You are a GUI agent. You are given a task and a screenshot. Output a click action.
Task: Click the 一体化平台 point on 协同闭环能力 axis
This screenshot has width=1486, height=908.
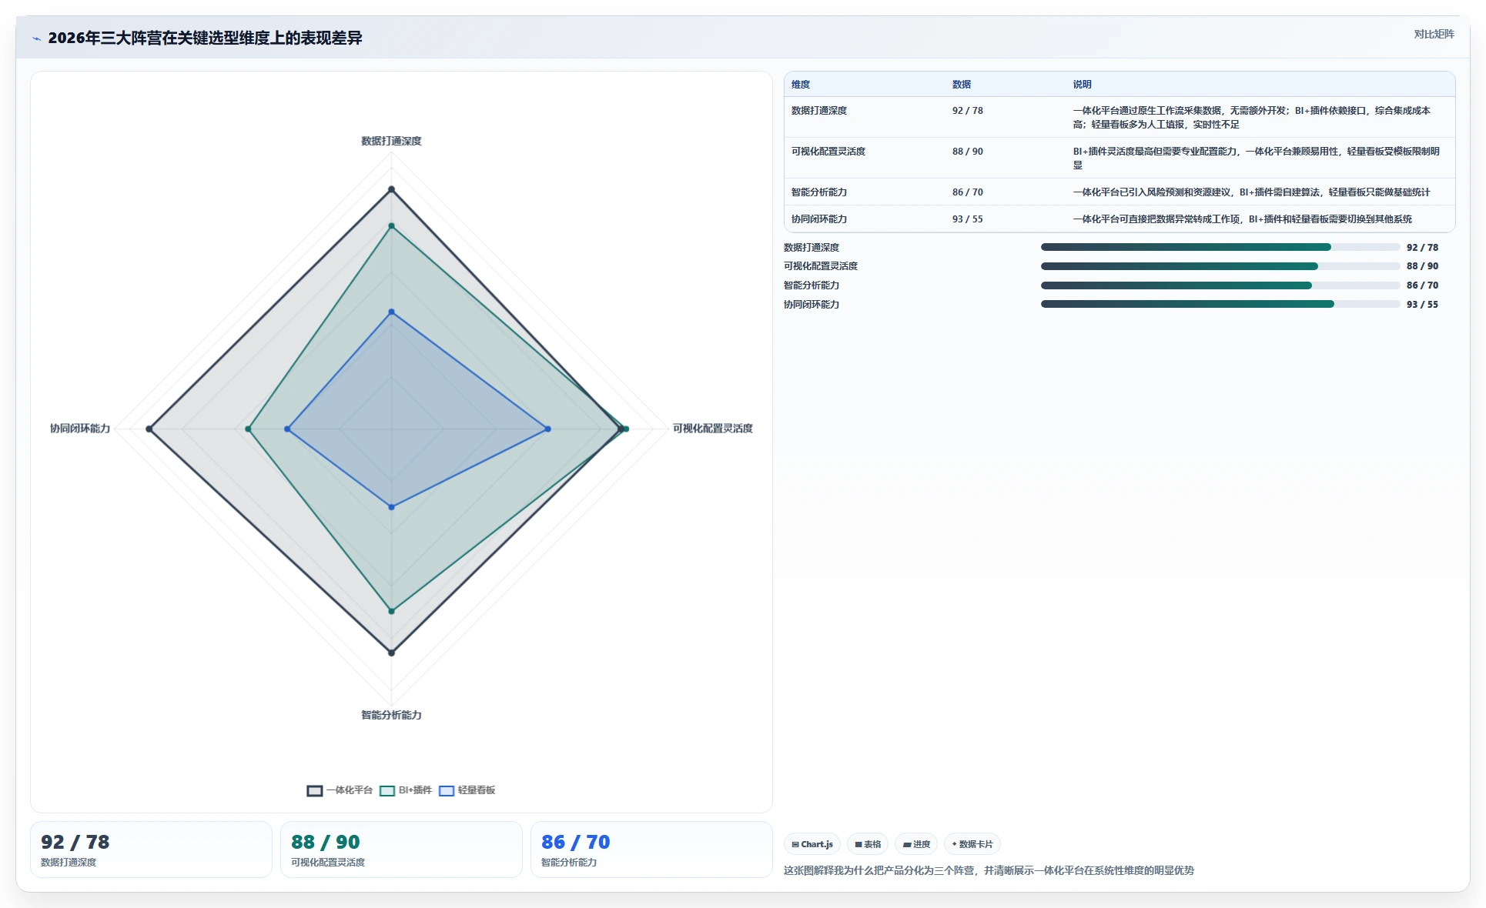click(x=149, y=429)
